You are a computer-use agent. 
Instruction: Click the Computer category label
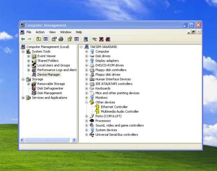click(x=102, y=52)
